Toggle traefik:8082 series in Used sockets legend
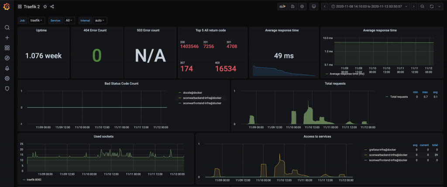 tap(33, 180)
